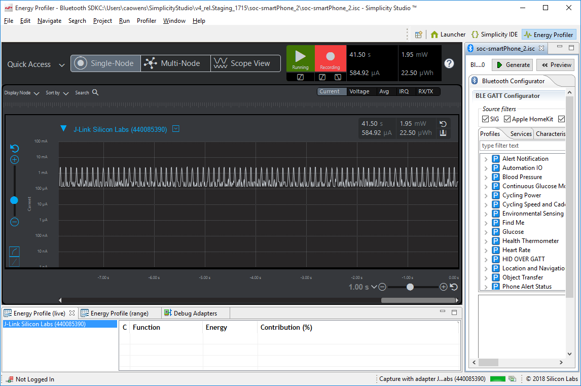
Task: Expand the Heart Rate profile
Action: point(486,250)
